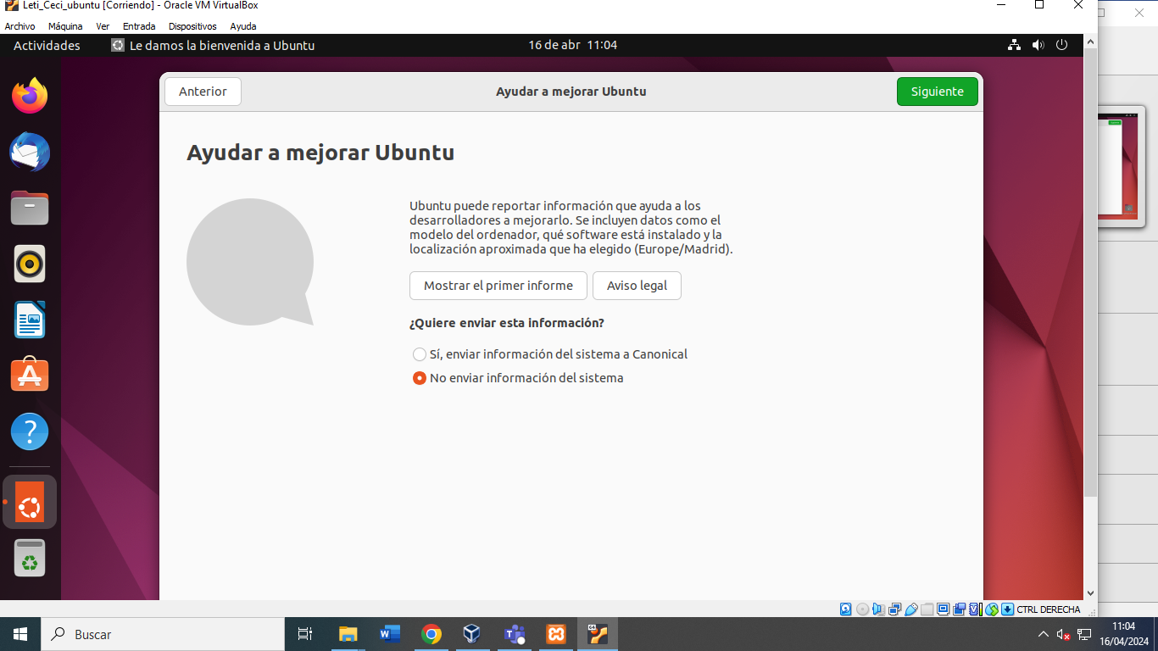Open the Dispositivos menu

coord(192,26)
